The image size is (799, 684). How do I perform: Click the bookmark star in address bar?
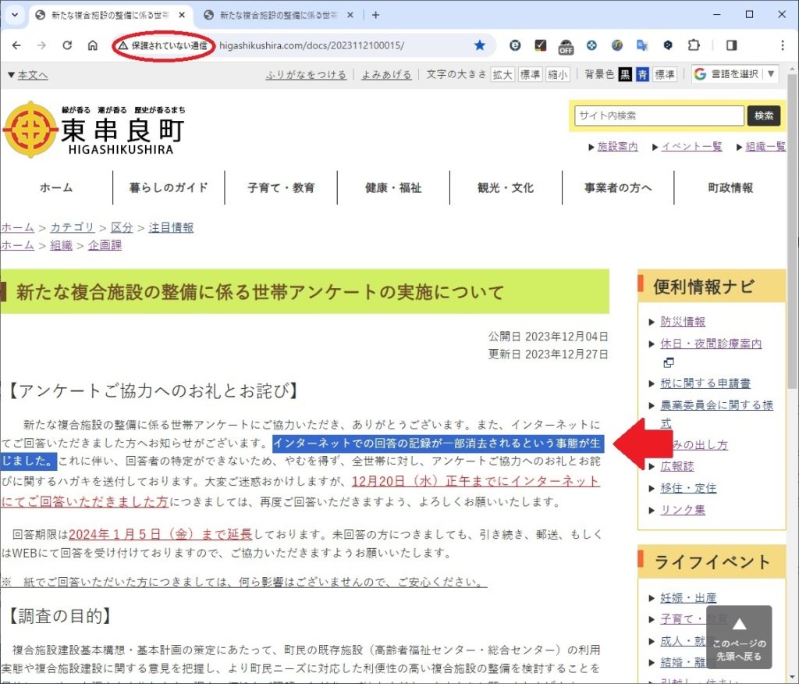click(x=480, y=45)
